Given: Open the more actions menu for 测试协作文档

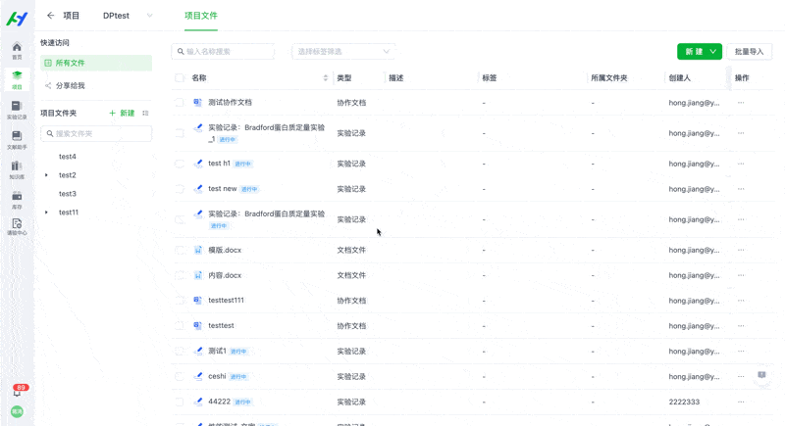Looking at the screenshot, I should [741, 103].
